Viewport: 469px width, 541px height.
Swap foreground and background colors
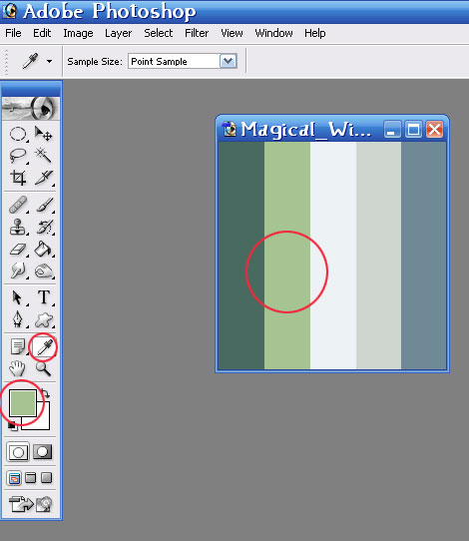(46, 393)
